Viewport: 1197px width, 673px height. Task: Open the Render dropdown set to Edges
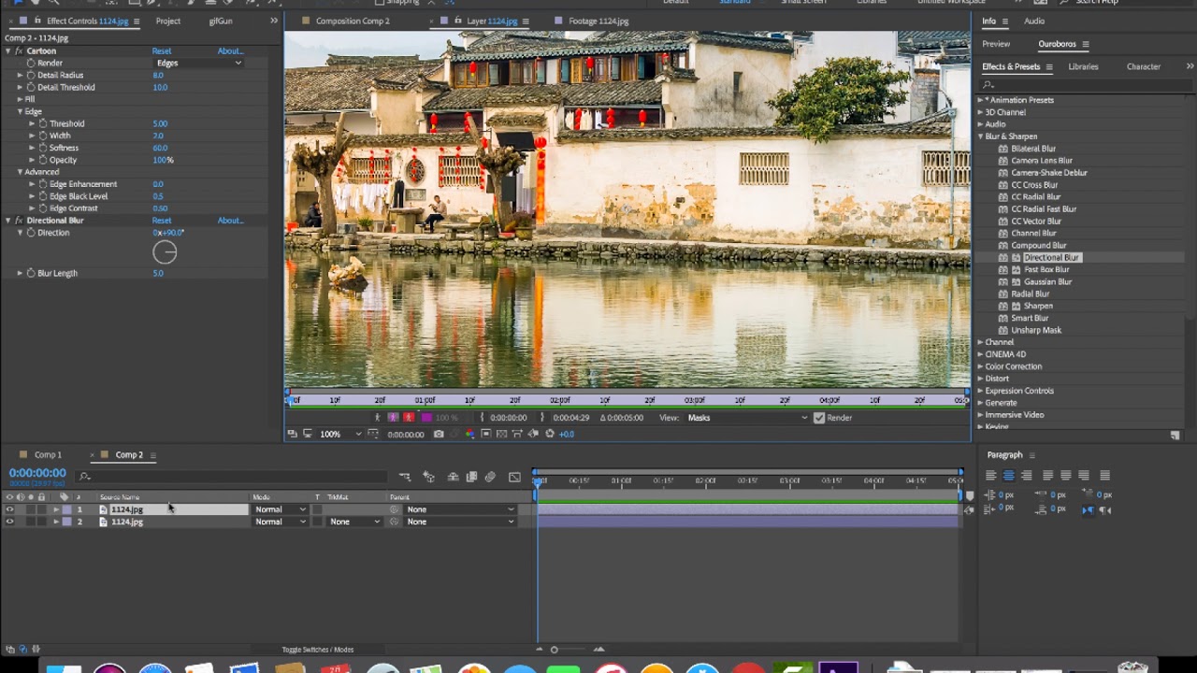point(199,63)
